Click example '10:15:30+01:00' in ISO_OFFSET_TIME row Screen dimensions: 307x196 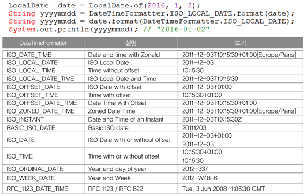tap(202, 95)
